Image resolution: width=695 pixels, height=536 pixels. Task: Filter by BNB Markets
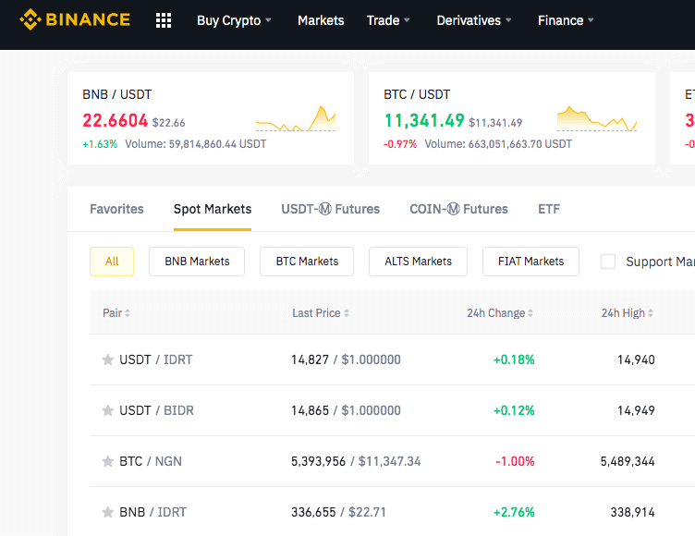coord(197,262)
